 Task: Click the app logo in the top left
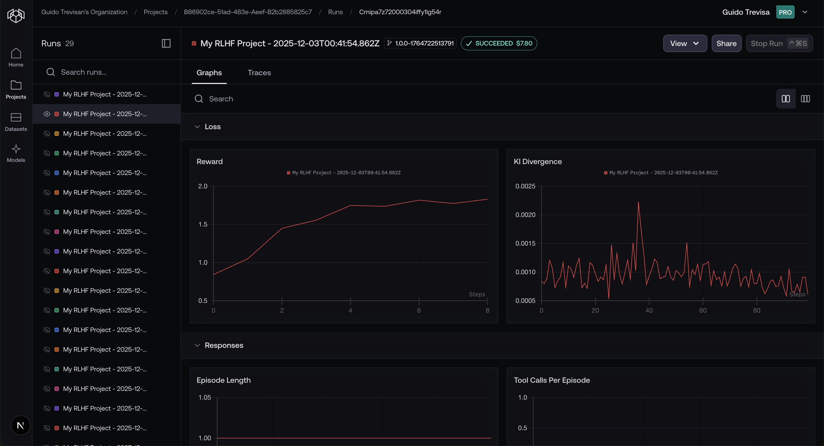[x=16, y=15]
